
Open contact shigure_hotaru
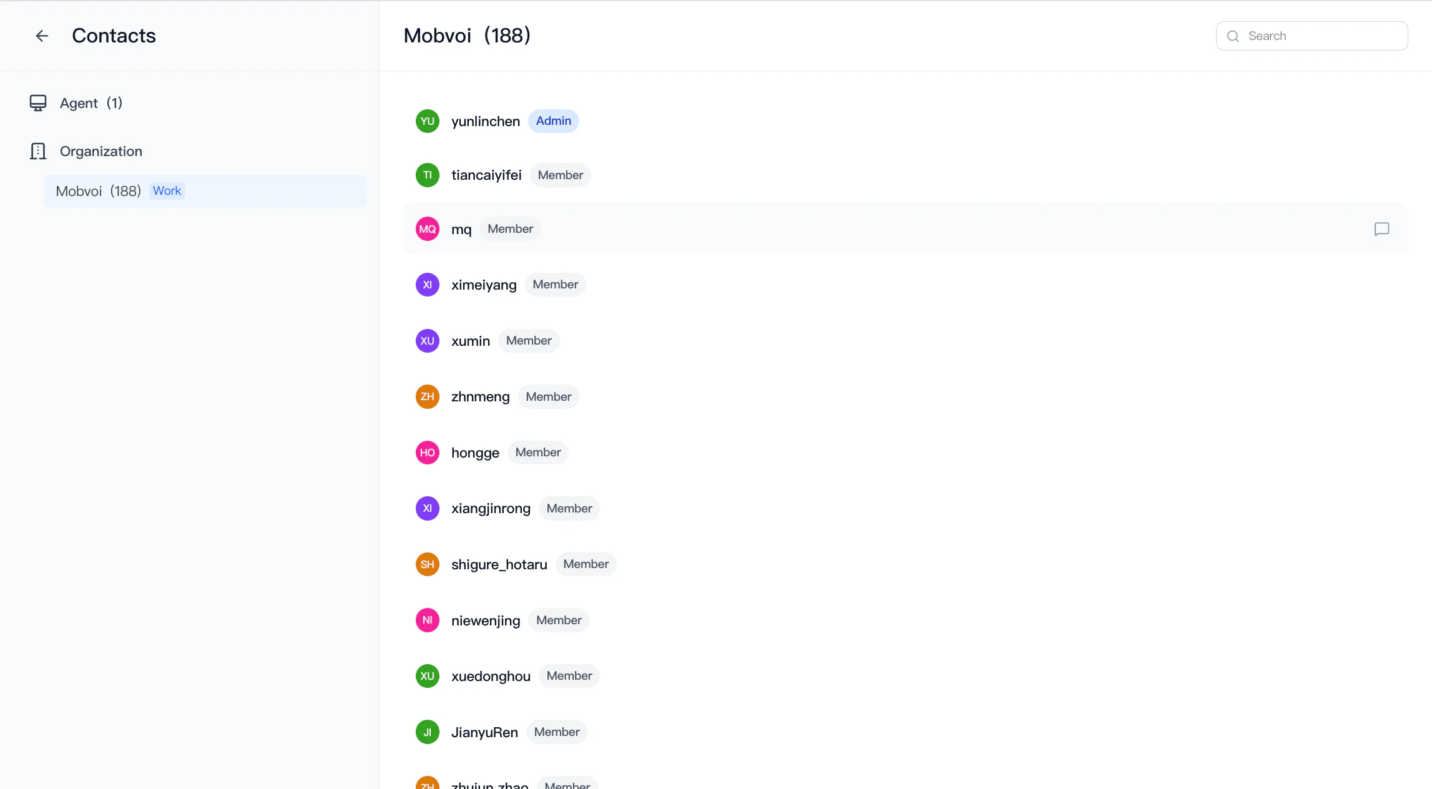click(499, 565)
